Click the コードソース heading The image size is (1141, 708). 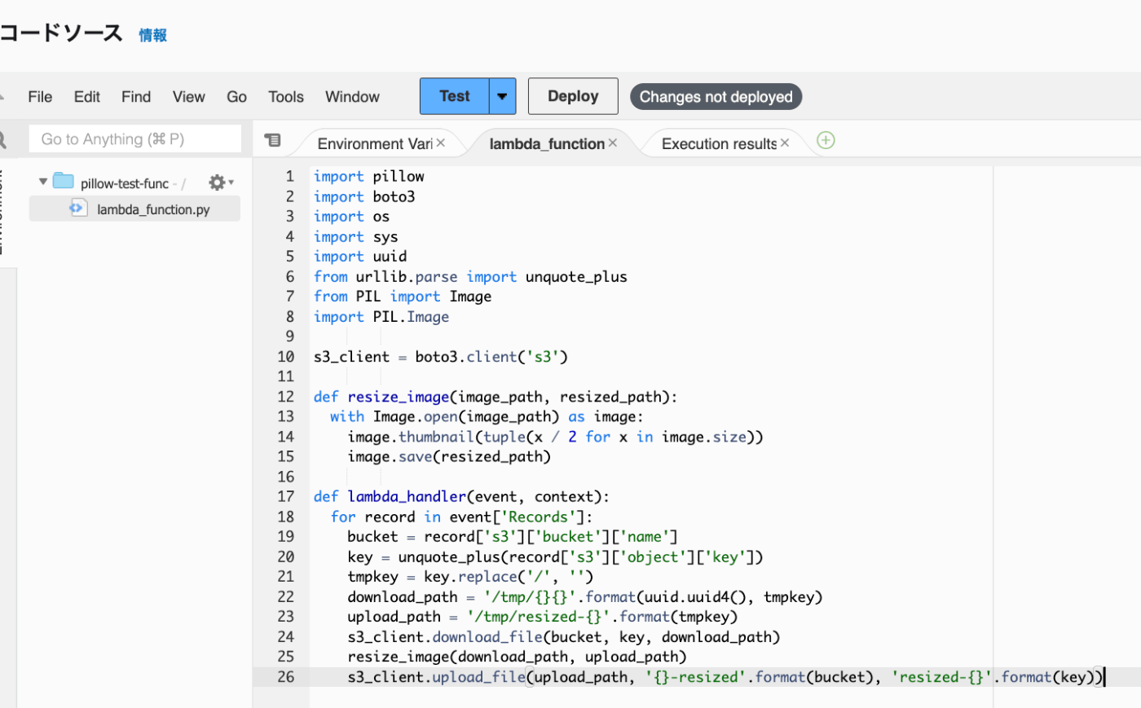point(61,33)
